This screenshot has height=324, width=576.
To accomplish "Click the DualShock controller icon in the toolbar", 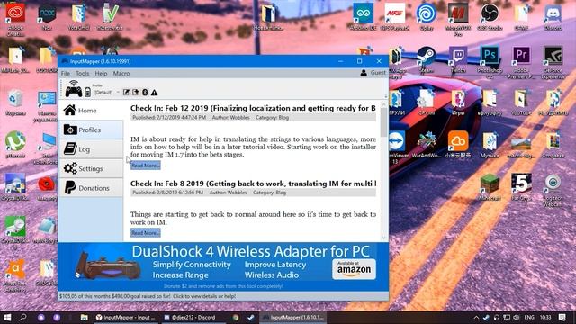I will [74, 89].
